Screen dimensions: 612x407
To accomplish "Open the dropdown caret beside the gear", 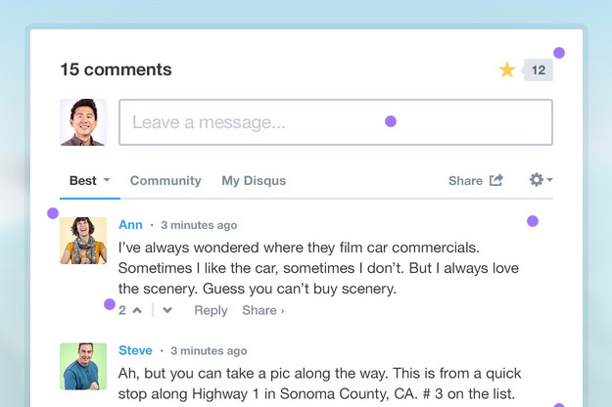I will (549, 180).
